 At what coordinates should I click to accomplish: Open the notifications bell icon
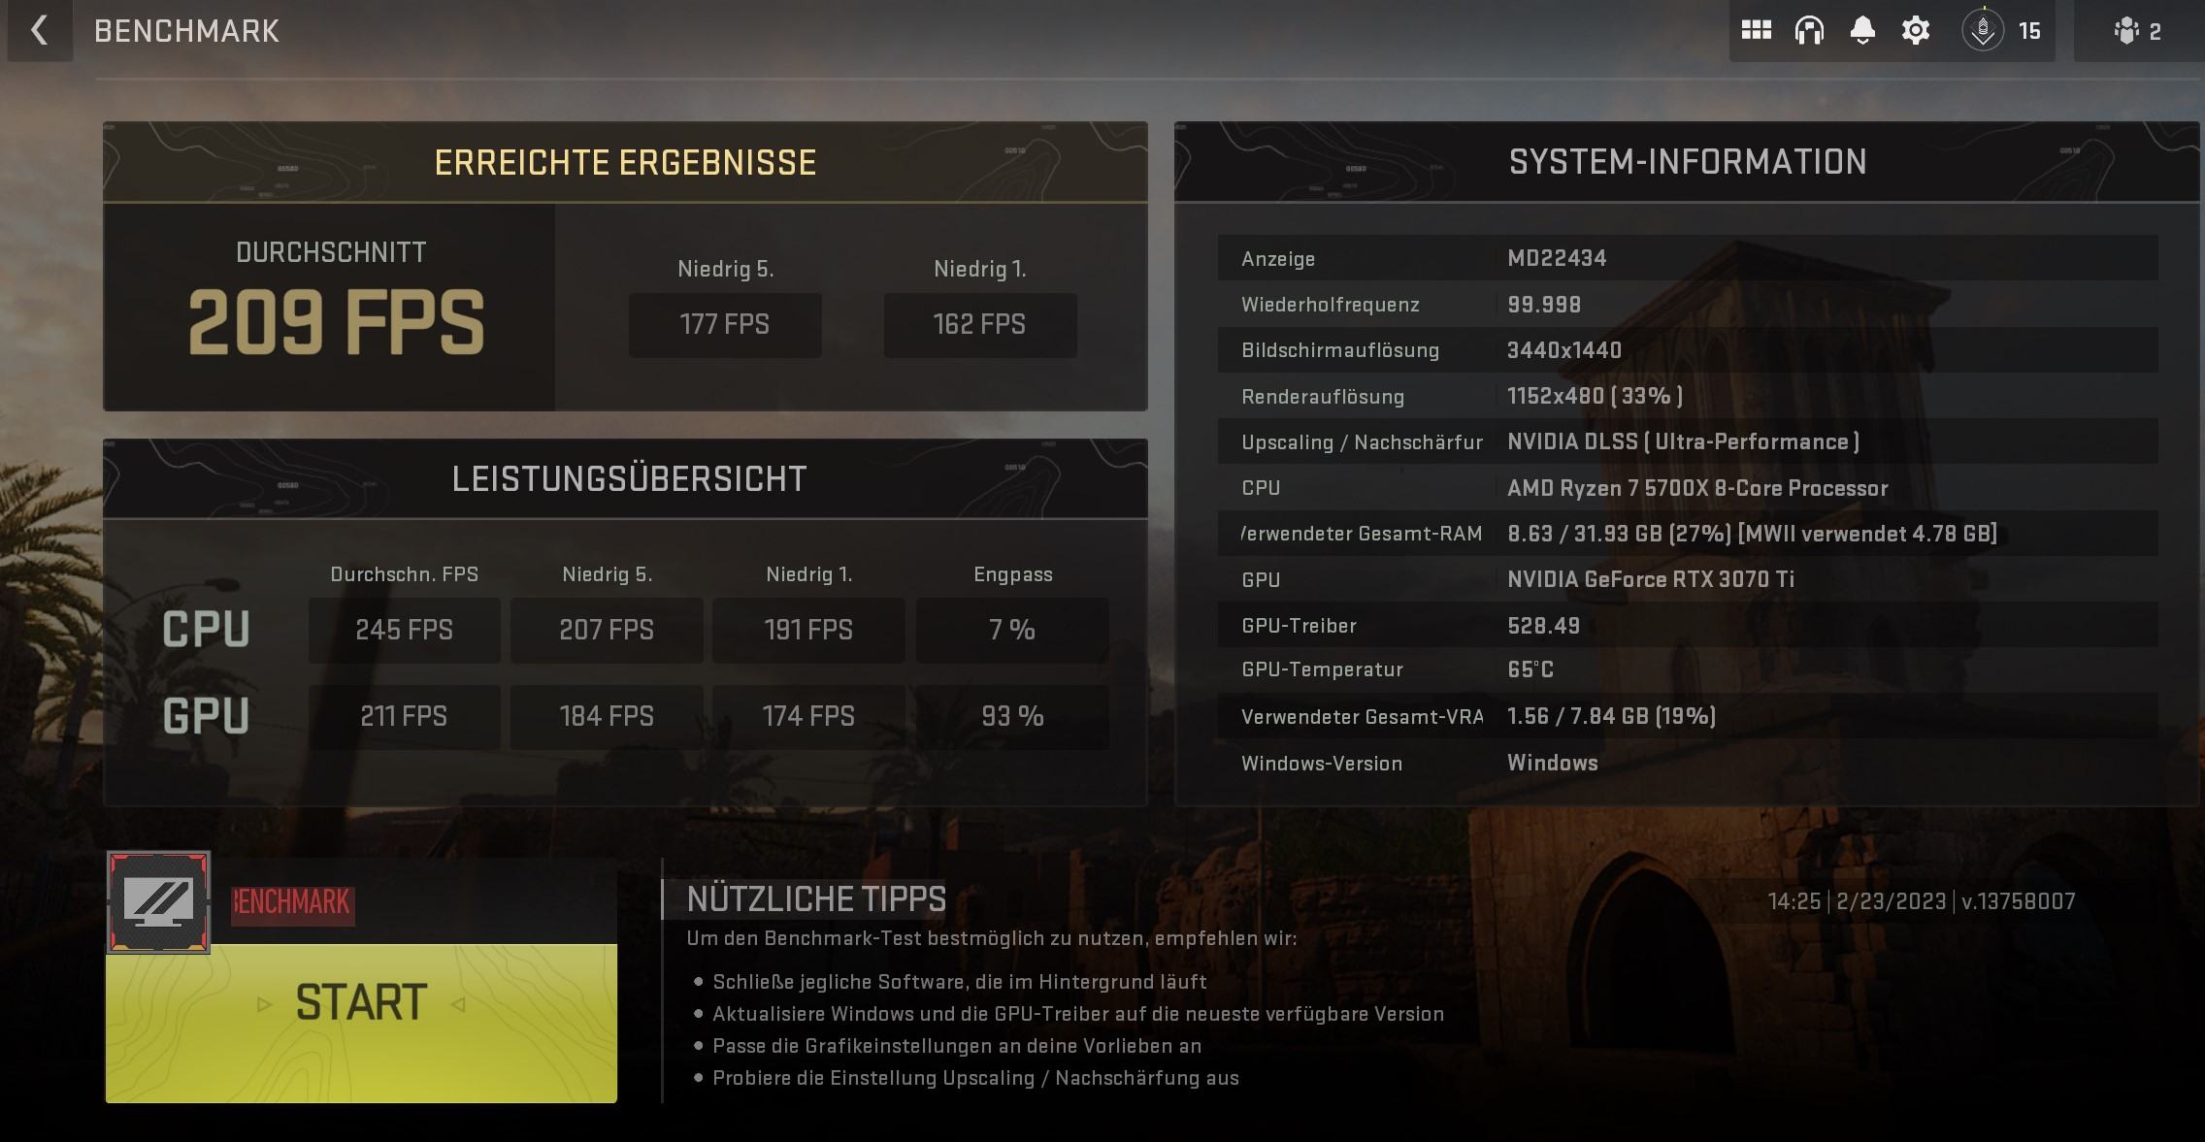click(1862, 31)
